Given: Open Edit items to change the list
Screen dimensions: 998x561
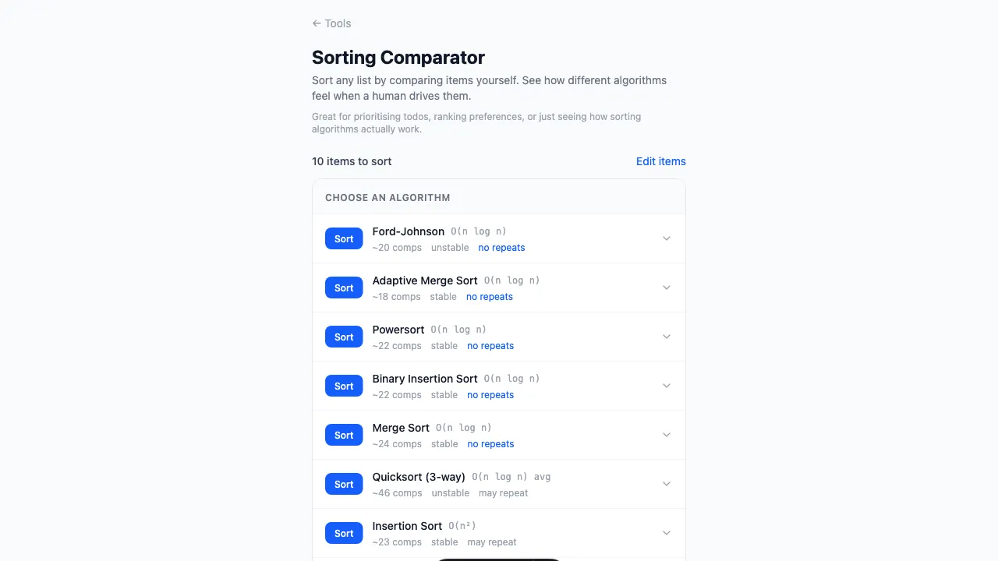Looking at the screenshot, I should [660, 161].
